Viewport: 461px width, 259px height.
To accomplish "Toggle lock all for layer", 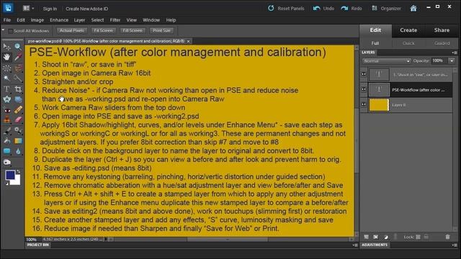I will [426, 237].
